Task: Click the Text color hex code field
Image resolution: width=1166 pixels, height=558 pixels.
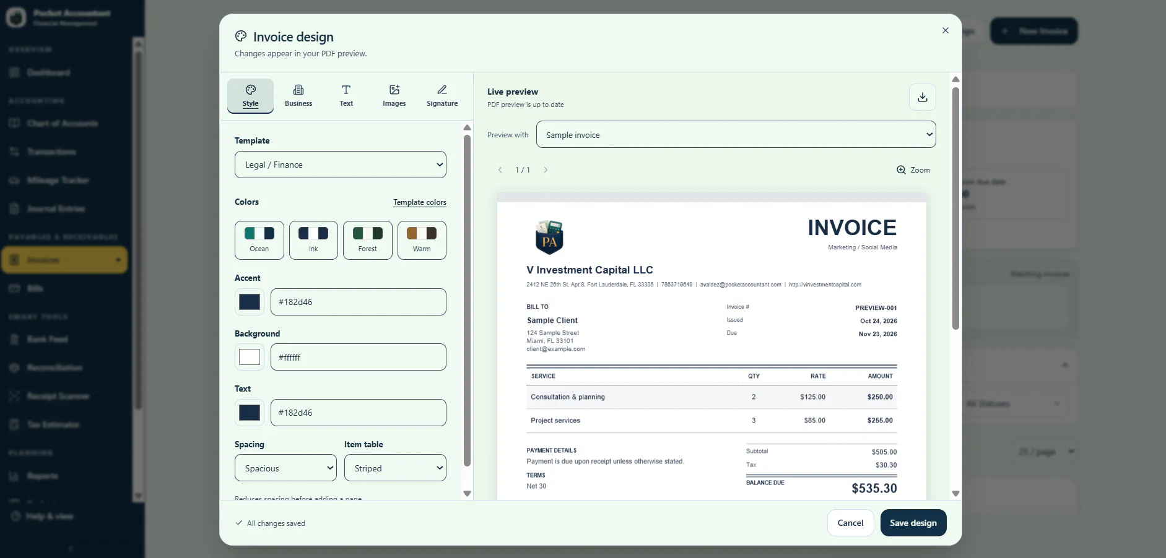Action: 359,413
